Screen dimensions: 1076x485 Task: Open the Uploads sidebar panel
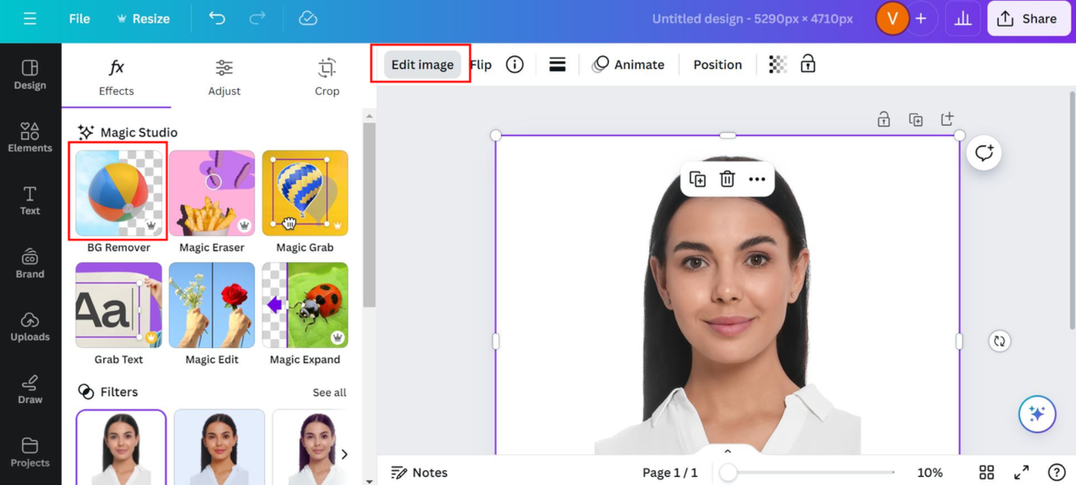(30, 326)
